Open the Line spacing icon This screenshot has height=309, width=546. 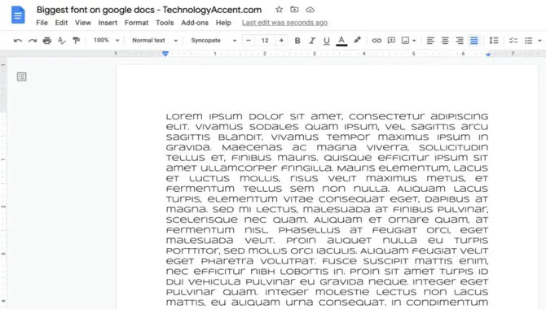[x=493, y=41]
